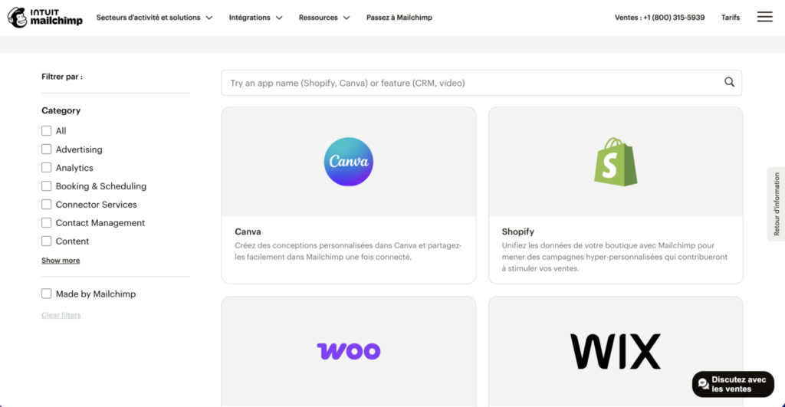Click the Filtrer par label
This screenshot has height=407, width=785.
(x=62, y=77)
